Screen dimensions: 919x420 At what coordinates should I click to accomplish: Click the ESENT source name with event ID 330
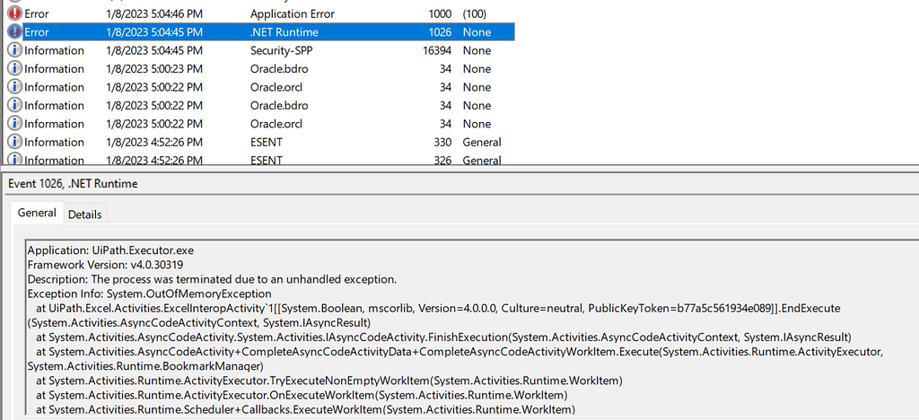point(267,142)
